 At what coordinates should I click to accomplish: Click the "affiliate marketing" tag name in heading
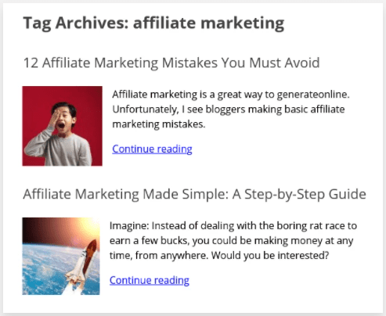point(208,23)
